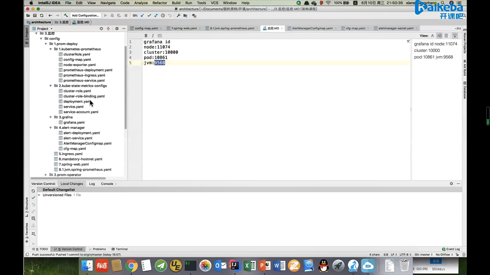Switch to the cfg-map.yaml editor tab
The width and height of the screenshot is (490, 275).
[x=355, y=28]
